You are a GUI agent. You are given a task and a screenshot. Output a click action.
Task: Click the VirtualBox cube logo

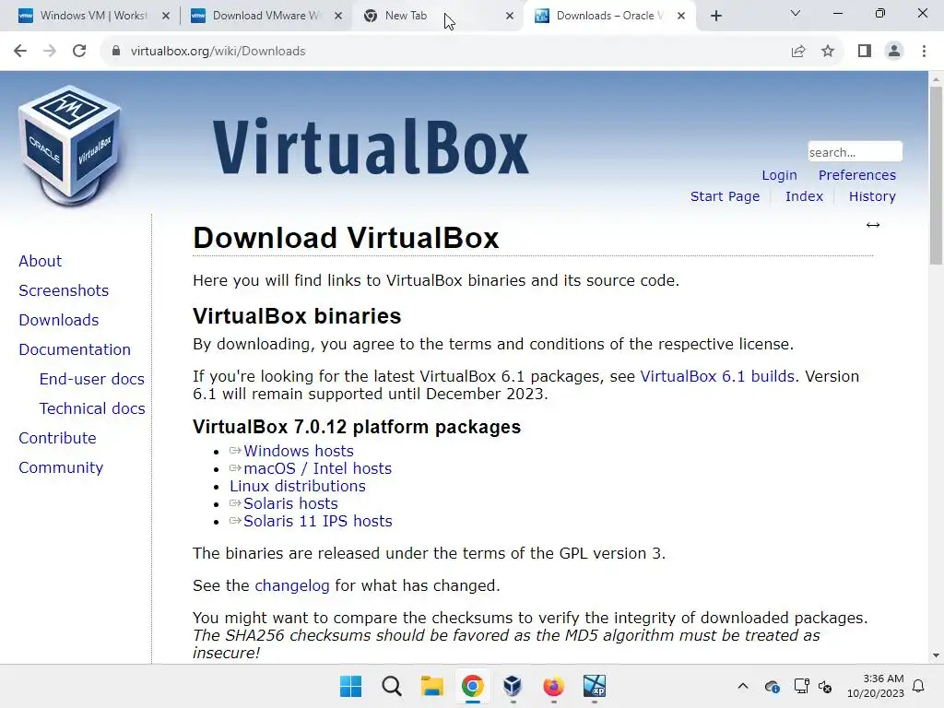[x=70, y=146]
